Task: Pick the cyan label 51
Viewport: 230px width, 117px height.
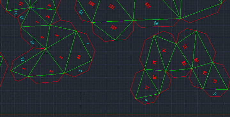Action: (81, 12)
